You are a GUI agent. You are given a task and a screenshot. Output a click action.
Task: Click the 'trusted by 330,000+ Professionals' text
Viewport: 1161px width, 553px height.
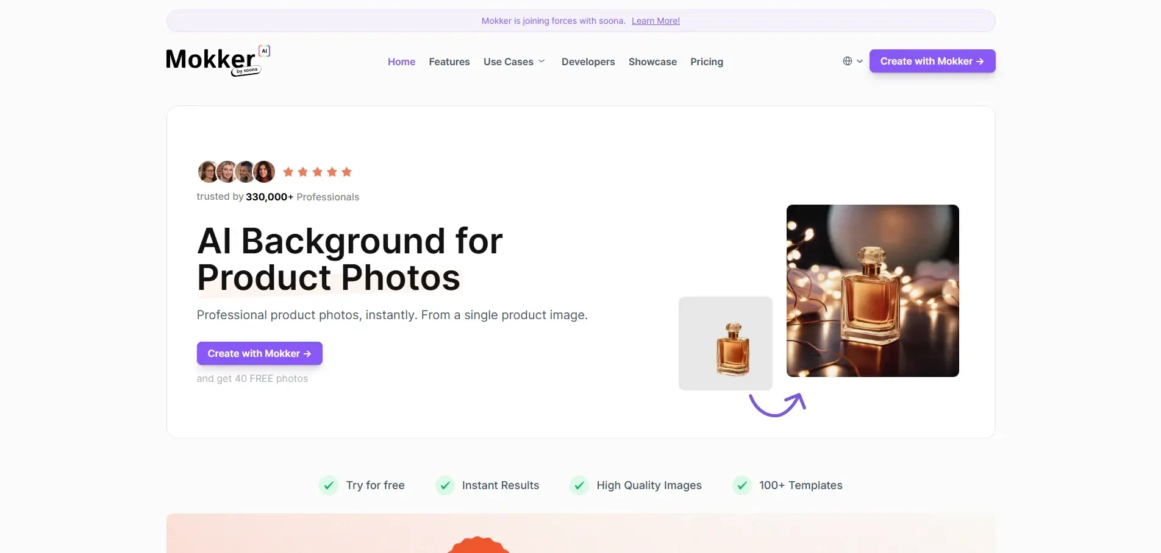tap(278, 197)
